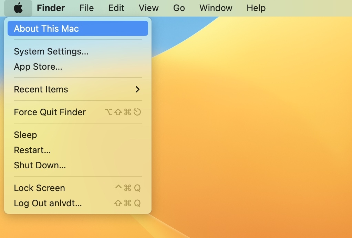The image size is (352, 238).
Task: Choose Shut Down option
Action: tap(78, 165)
